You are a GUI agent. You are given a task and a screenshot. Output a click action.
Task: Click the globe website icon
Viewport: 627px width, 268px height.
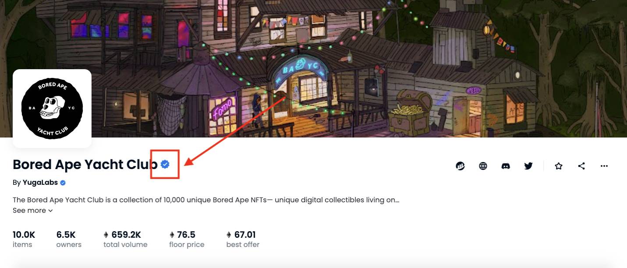483,166
